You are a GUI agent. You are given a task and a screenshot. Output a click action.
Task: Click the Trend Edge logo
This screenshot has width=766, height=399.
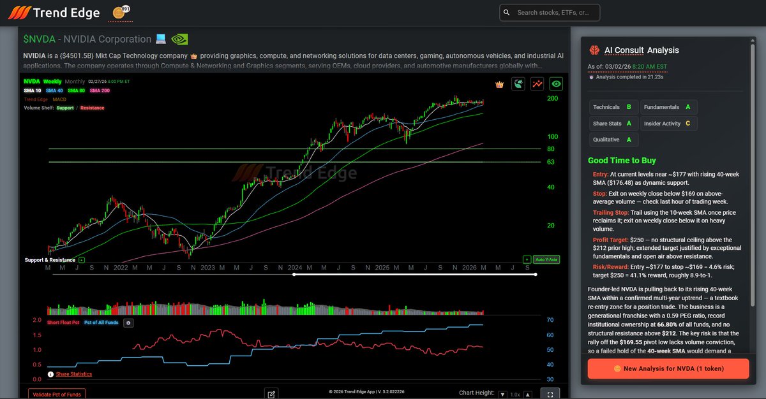pos(54,12)
